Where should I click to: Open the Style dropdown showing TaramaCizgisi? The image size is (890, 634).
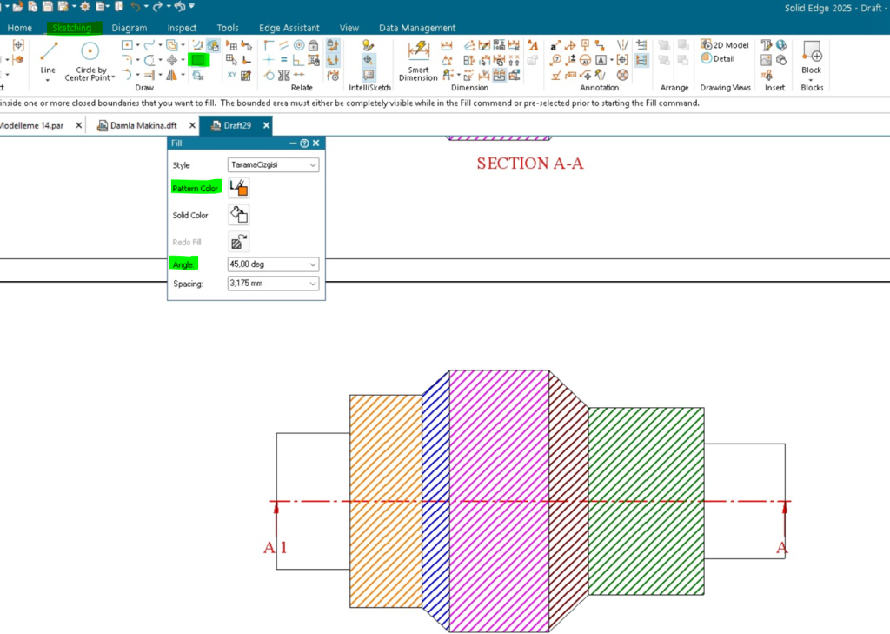coord(273,164)
